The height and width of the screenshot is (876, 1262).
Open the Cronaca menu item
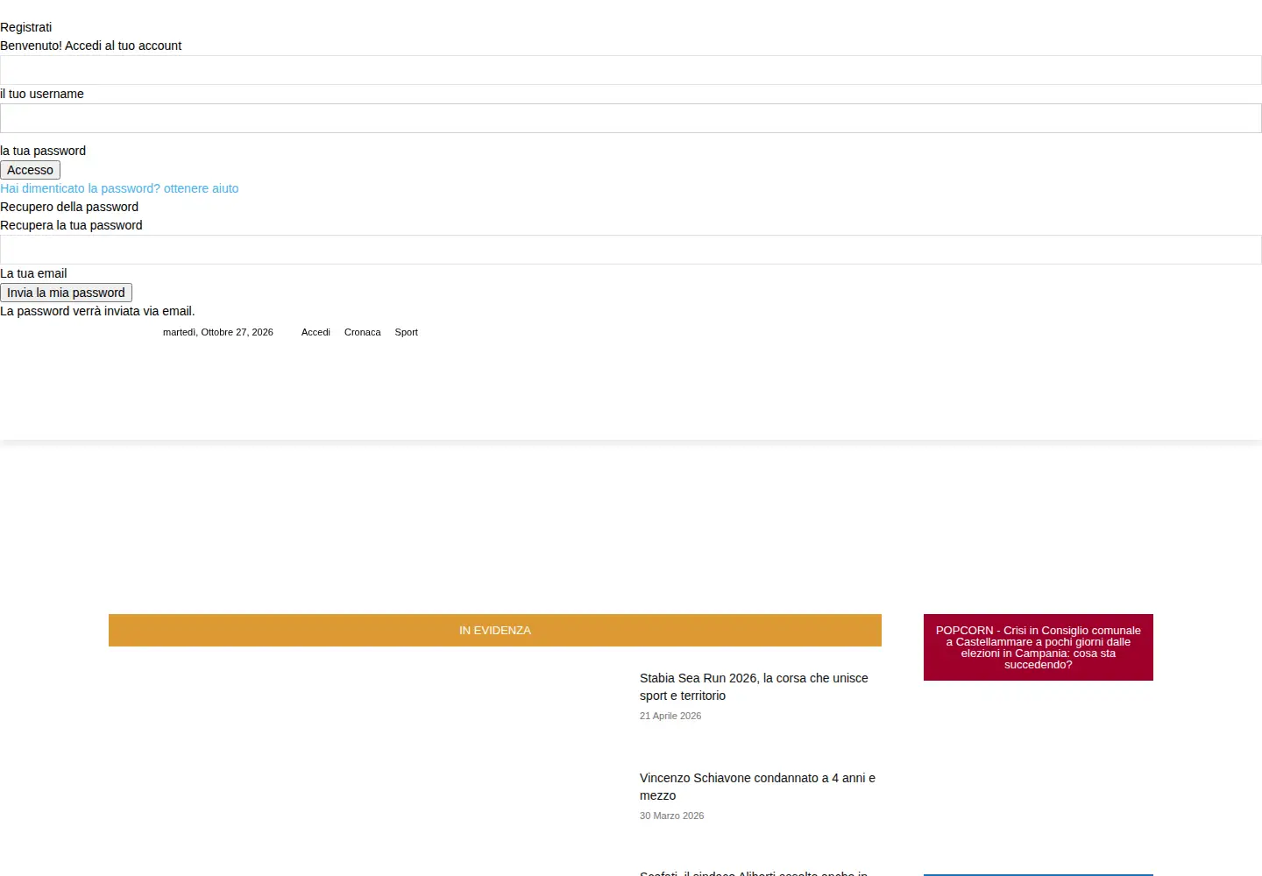363,332
